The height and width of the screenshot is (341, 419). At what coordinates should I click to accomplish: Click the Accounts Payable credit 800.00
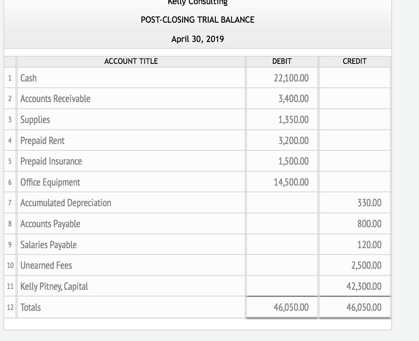point(369,224)
